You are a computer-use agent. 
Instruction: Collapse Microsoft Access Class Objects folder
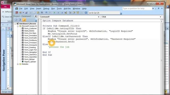[x=18, y=26]
